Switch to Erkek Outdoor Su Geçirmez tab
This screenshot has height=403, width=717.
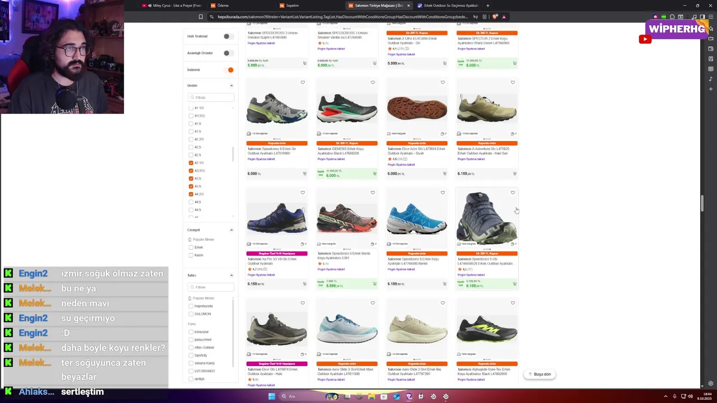tap(448, 6)
